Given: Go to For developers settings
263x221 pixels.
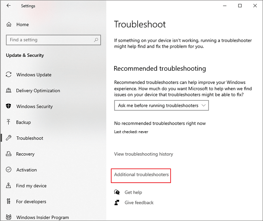Looking at the screenshot, I should click(x=31, y=202).
